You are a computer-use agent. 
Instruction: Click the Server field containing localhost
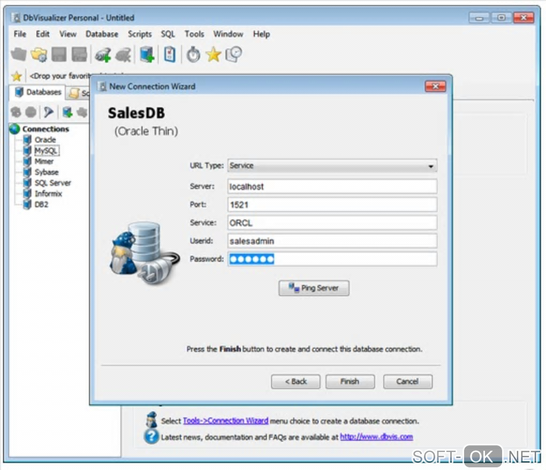point(332,187)
